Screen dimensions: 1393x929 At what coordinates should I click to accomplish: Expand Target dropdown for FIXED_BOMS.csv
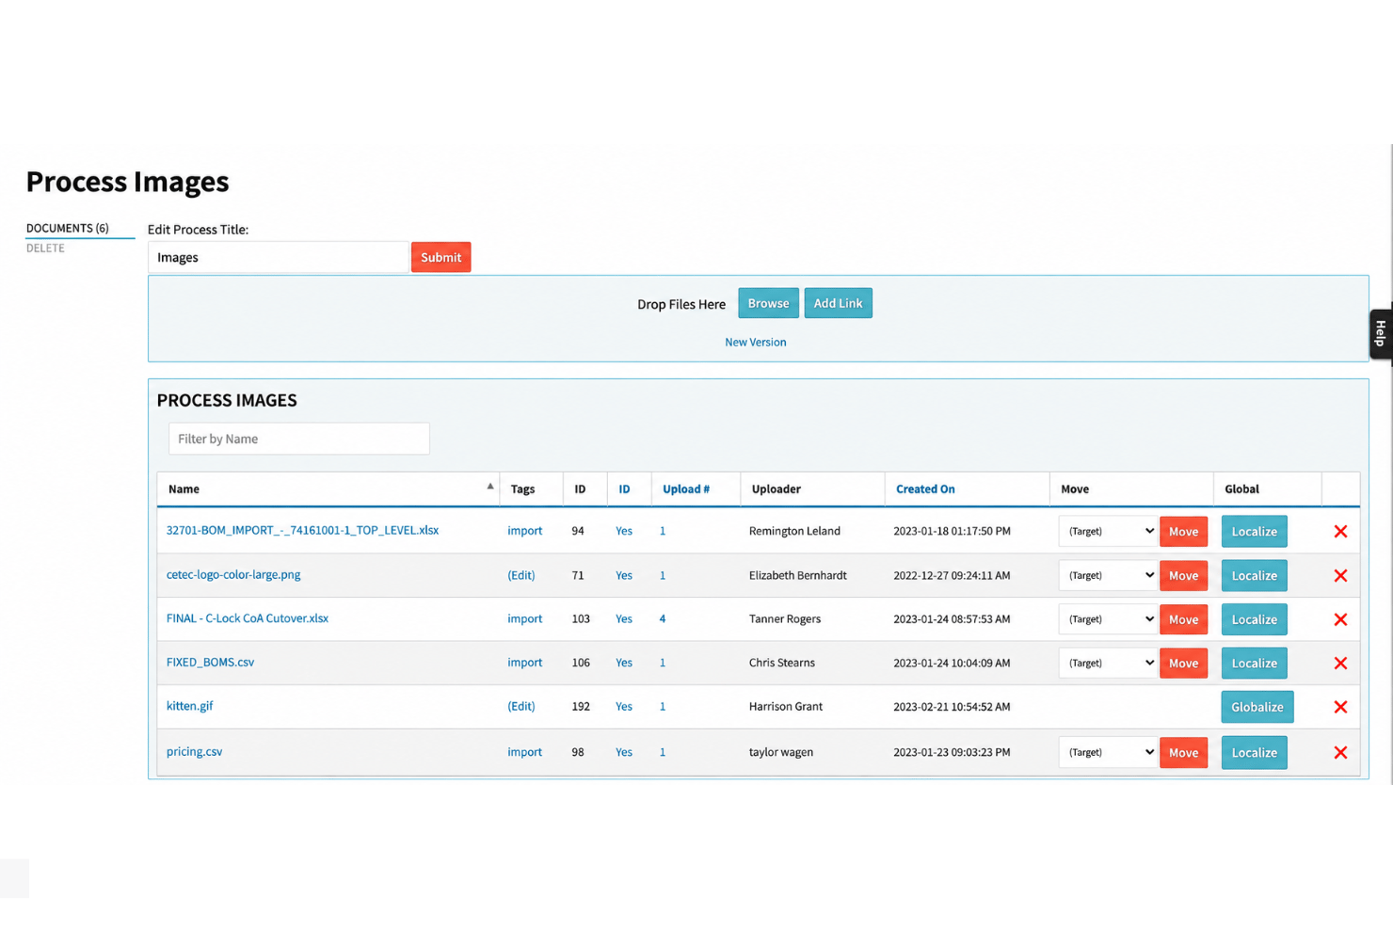(1108, 664)
